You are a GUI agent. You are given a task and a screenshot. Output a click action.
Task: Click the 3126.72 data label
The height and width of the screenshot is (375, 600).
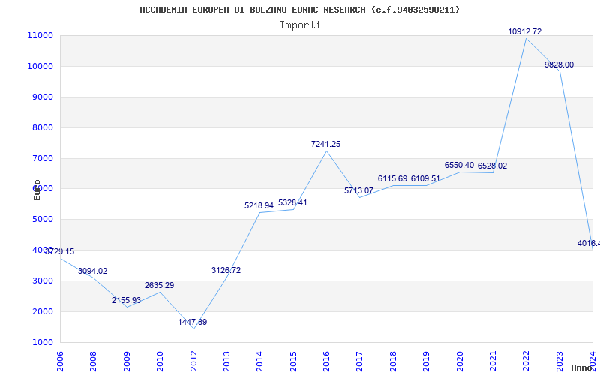226,270
